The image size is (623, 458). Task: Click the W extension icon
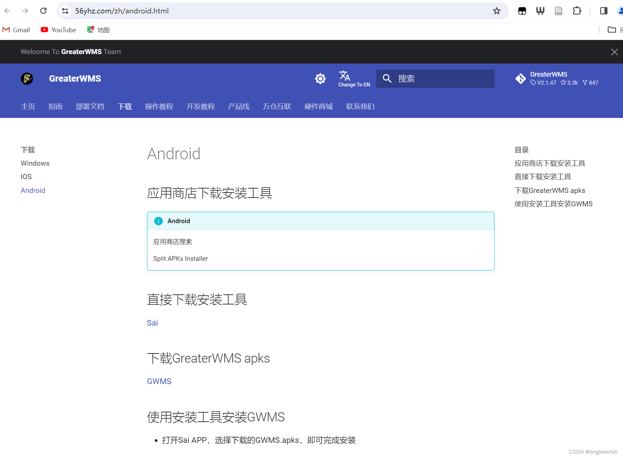tap(540, 11)
